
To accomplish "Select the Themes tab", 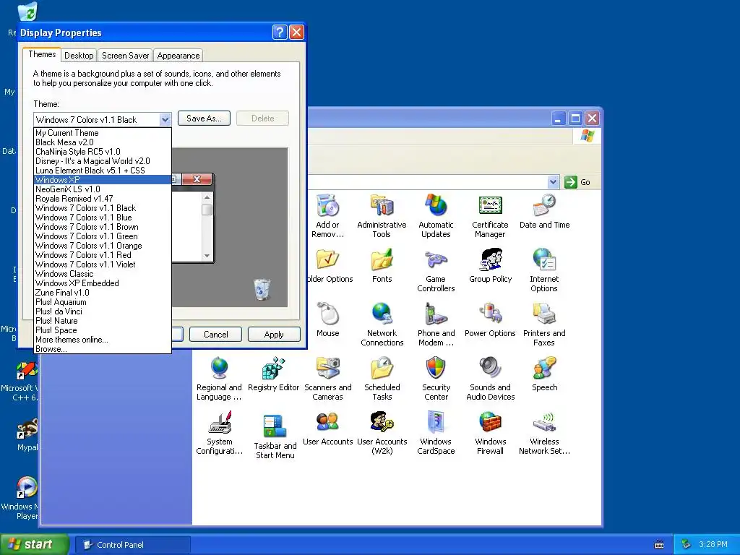I will click(x=42, y=54).
